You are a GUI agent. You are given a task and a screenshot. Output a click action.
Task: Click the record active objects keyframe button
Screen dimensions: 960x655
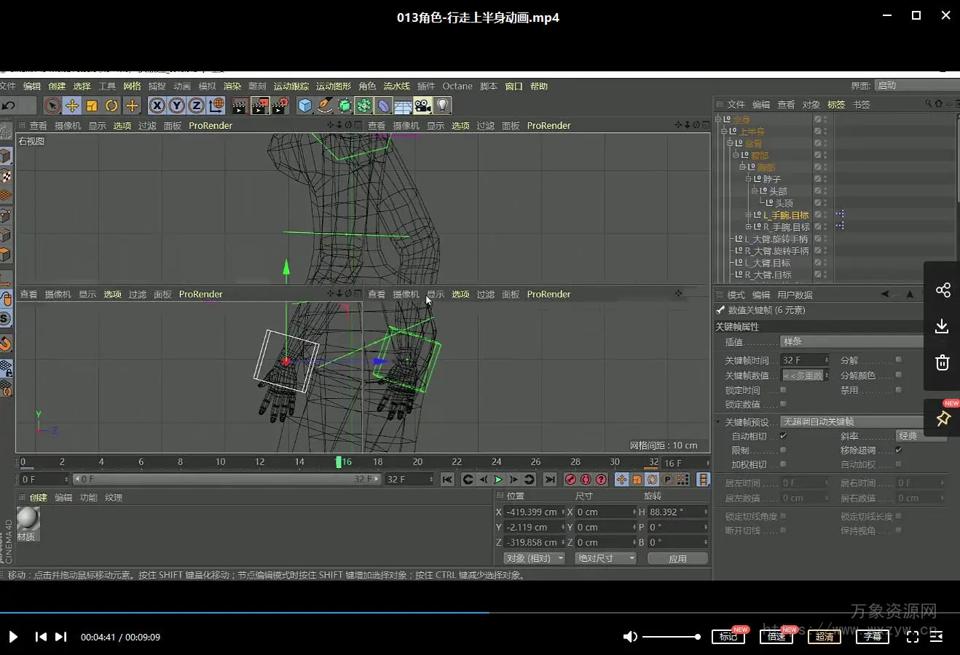[x=570, y=480]
